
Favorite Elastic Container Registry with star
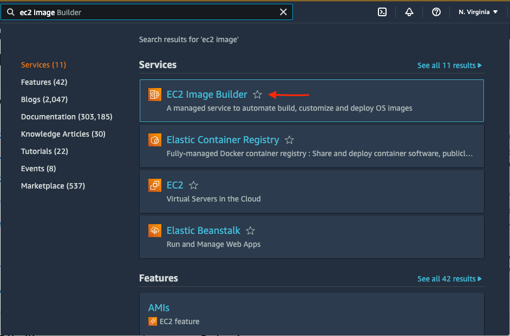click(x=289, y=140)
